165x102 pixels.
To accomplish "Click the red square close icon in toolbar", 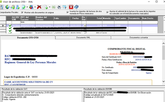I will (71, 7).
